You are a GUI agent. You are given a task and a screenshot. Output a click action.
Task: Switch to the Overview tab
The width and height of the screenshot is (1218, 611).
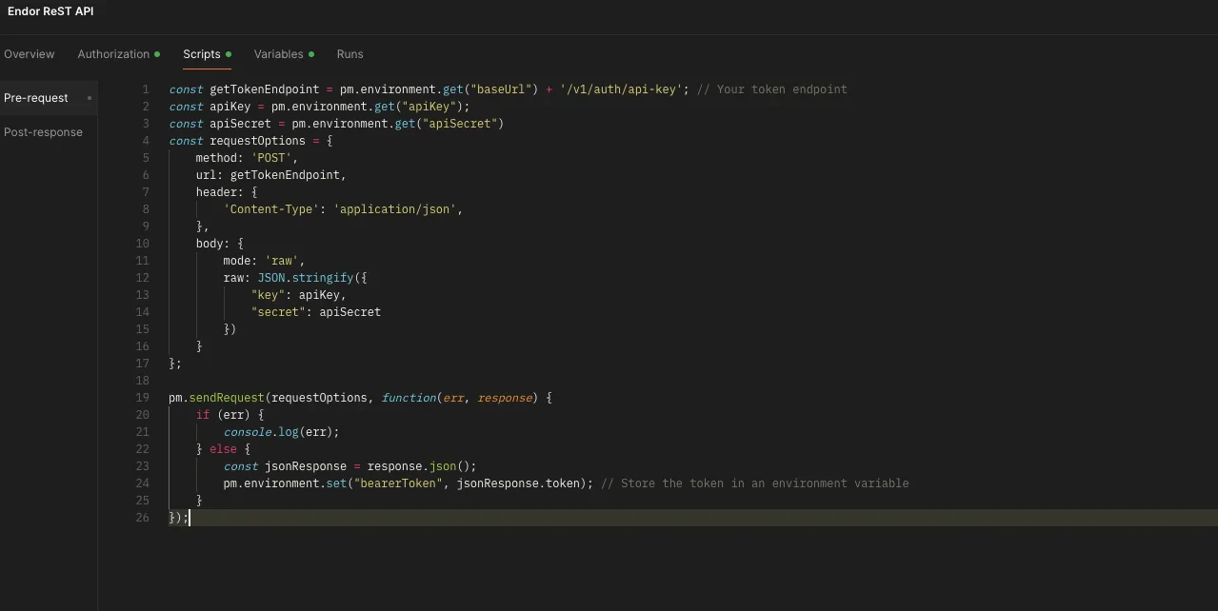tap(29, 54)
